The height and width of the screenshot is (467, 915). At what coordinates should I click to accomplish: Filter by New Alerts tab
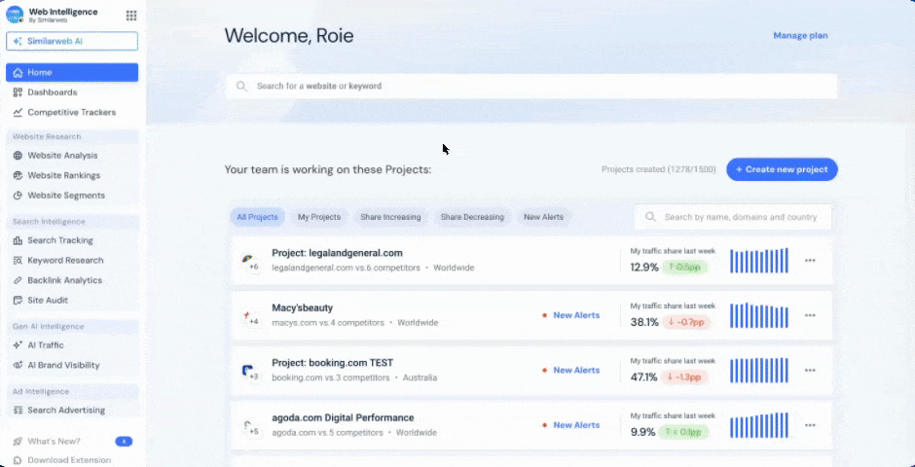(x=543, y=217)
